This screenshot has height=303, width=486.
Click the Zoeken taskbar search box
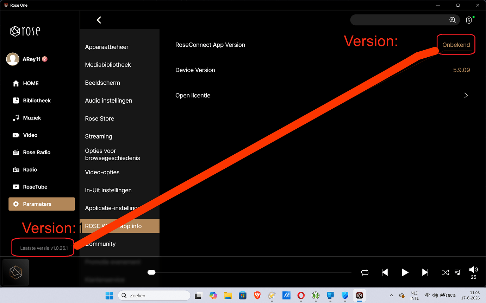coord(154,296)
